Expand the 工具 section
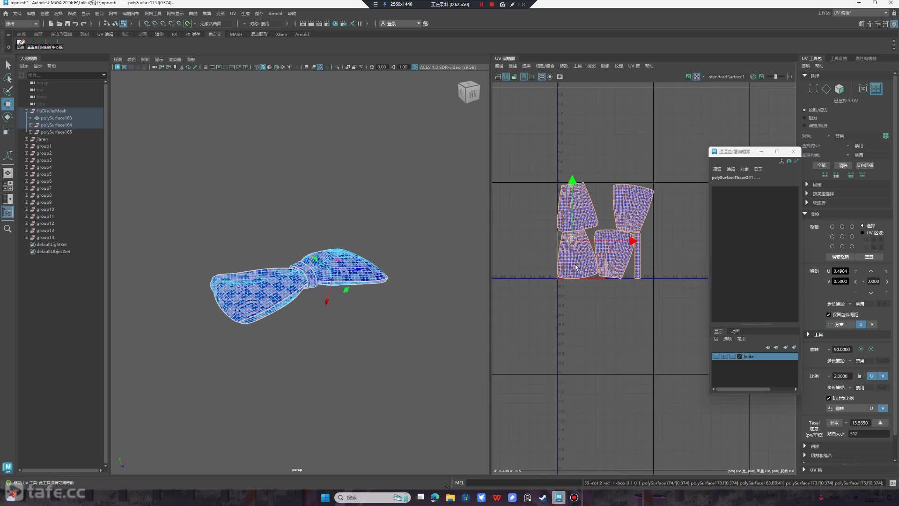Viewport: 899px width, 506px height. pyautogui.click(x=808, y=334)
